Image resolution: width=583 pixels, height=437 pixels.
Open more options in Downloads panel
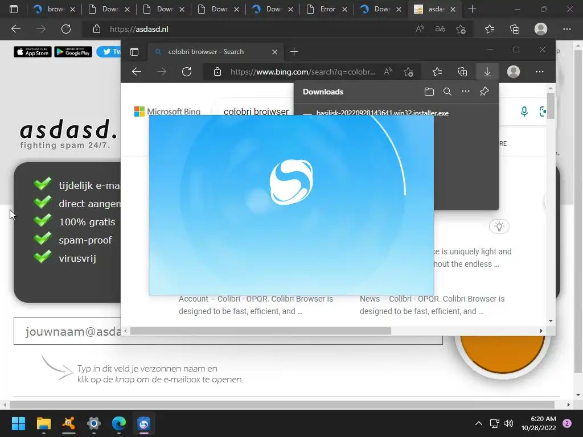(466, 92)
